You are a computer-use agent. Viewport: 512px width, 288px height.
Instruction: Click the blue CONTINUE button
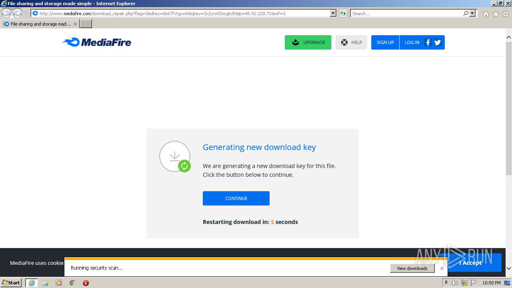[x=236, y=198]
